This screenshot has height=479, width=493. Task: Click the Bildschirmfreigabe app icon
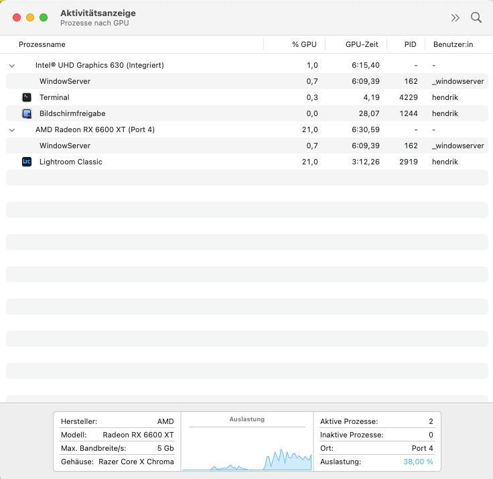(x=27, y=113)
